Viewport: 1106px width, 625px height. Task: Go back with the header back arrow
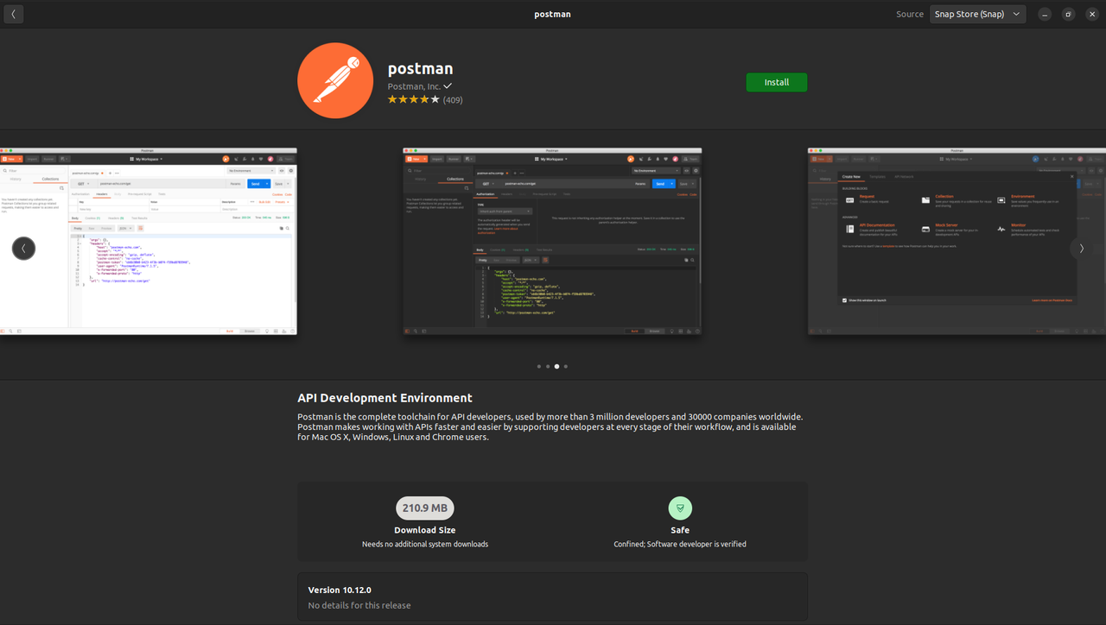pyautogui.click(x=13, y=14)
